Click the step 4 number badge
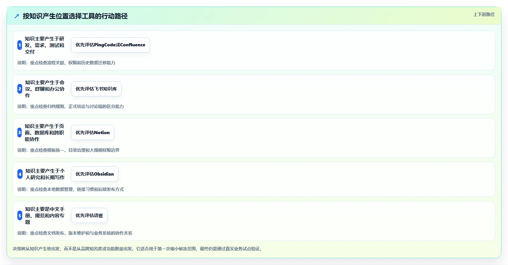The image size is (508, 265). tap(20, 174)
